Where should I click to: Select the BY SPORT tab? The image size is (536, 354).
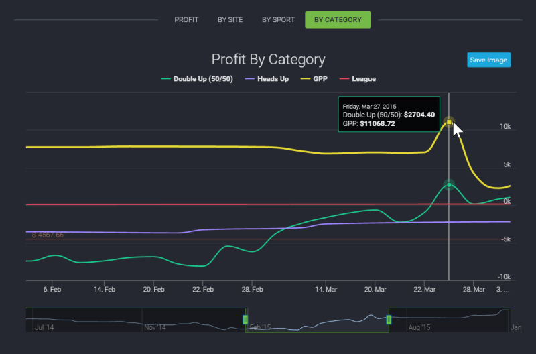(278, 20)
